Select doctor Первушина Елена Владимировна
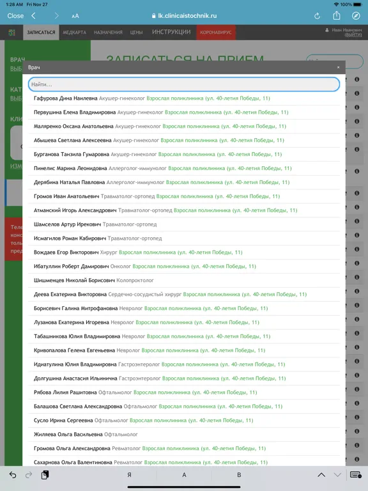The height and width of the screenshot is (491, 368). pos(184,113)
